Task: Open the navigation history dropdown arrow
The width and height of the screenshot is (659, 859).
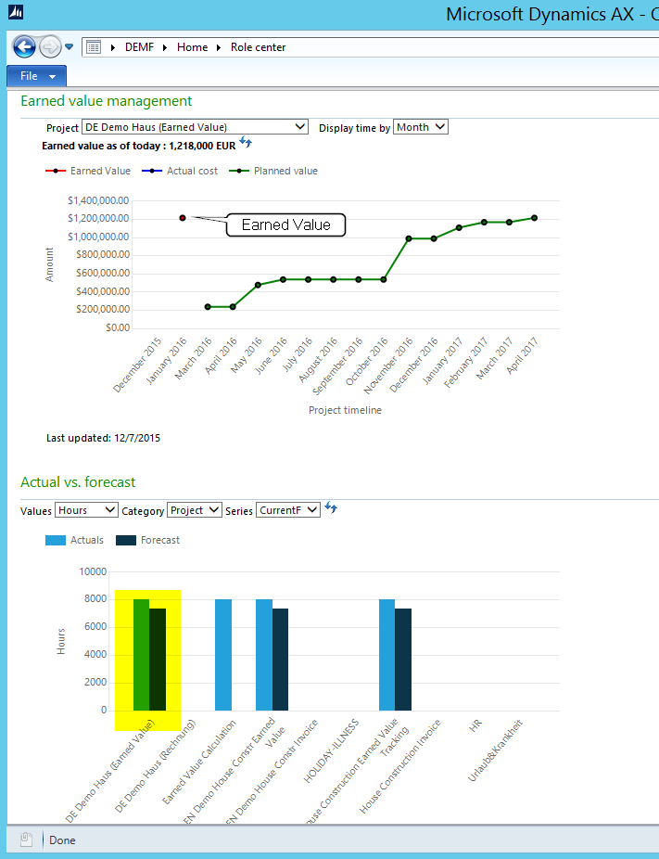Action: coord(70,47)
